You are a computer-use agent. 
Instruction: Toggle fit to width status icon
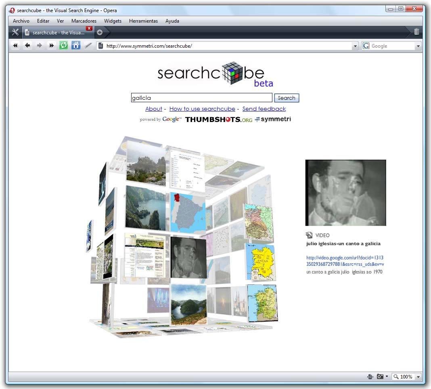tap(370, 376)
